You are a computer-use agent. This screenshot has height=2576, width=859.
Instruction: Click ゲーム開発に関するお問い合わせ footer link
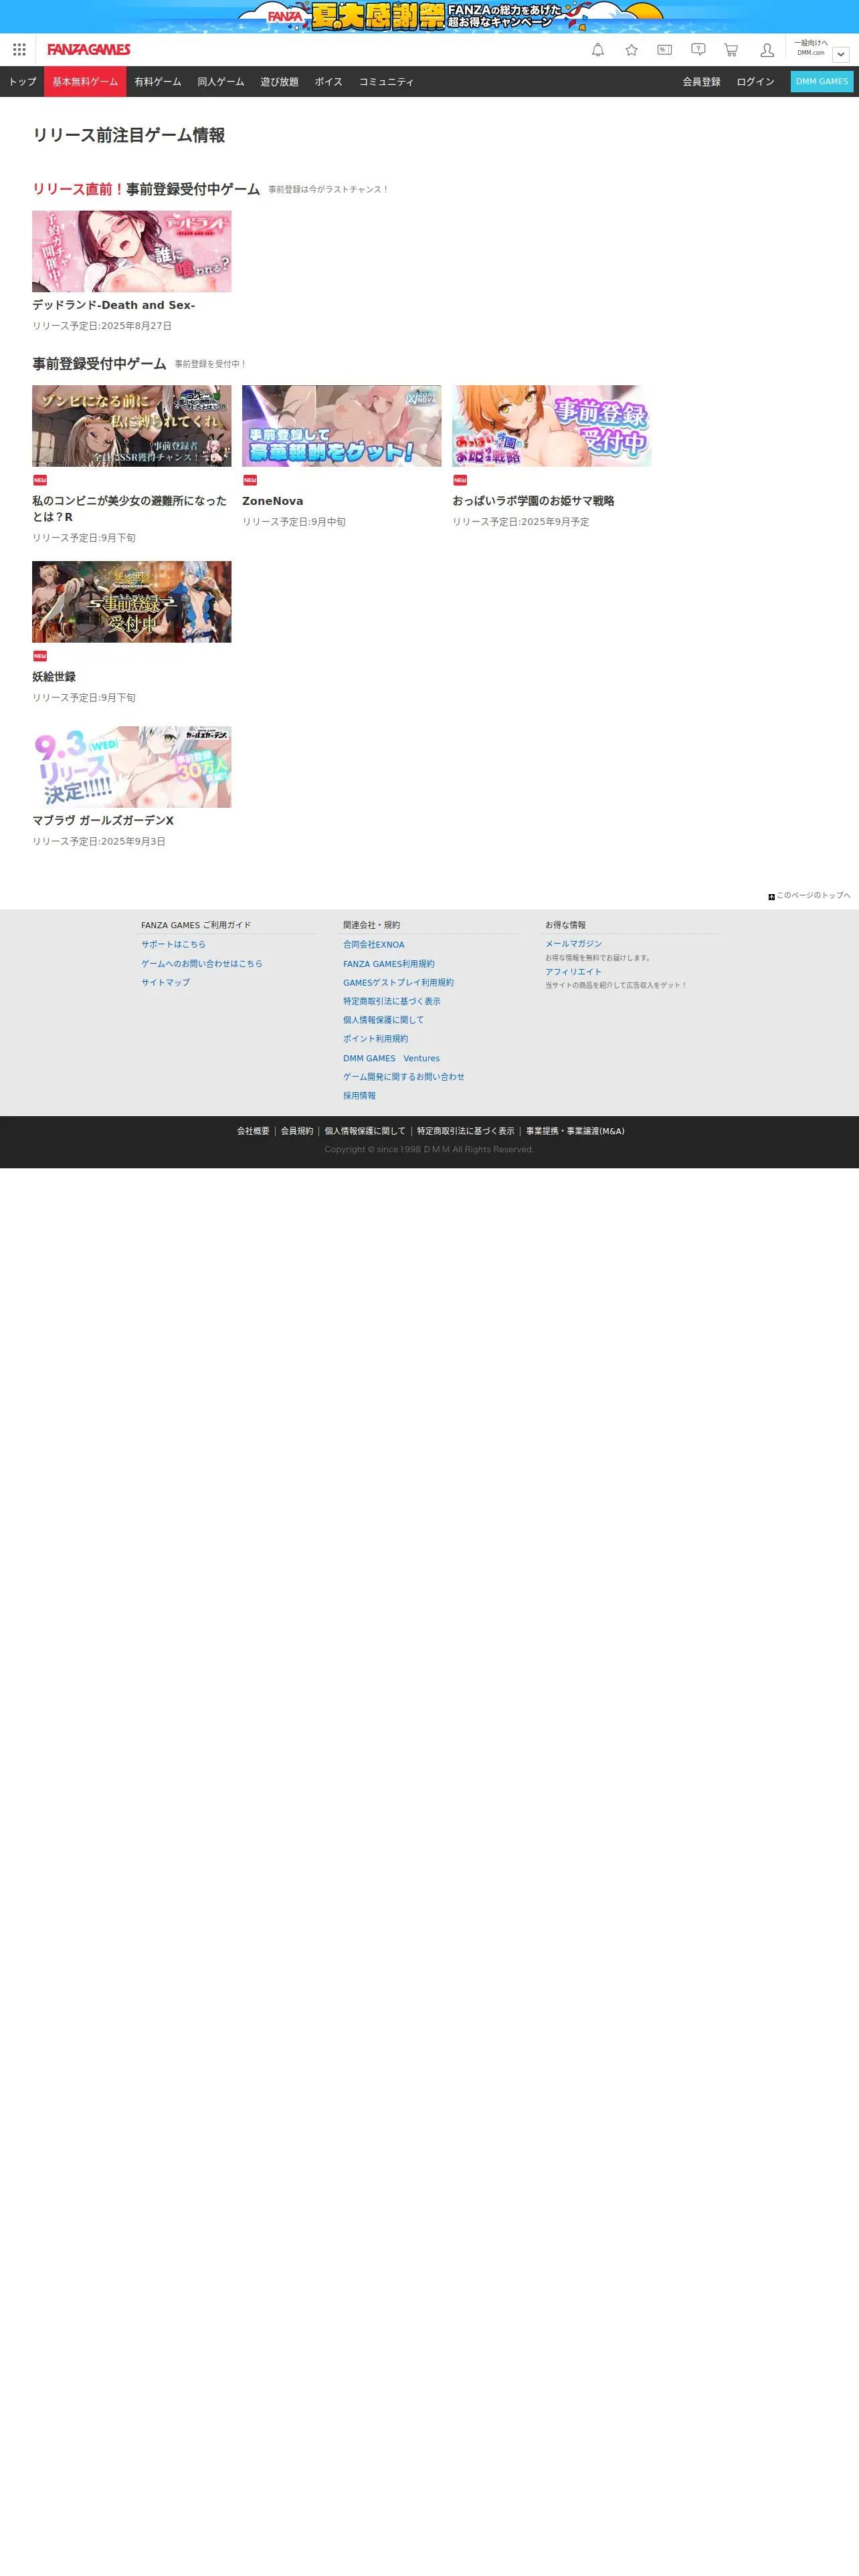click(404, 1077)
